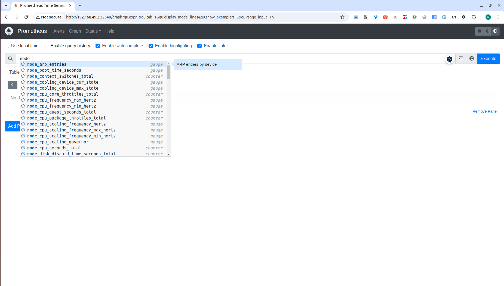Open the Alerts page
This screenshot has height=286, width=504.
coord(59,31)
